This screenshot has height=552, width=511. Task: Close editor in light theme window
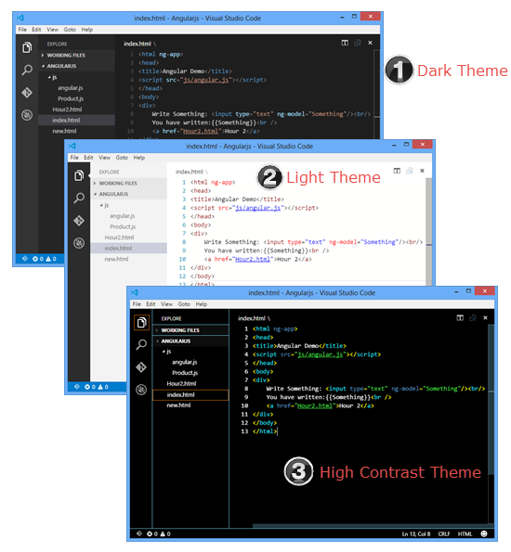422,171
